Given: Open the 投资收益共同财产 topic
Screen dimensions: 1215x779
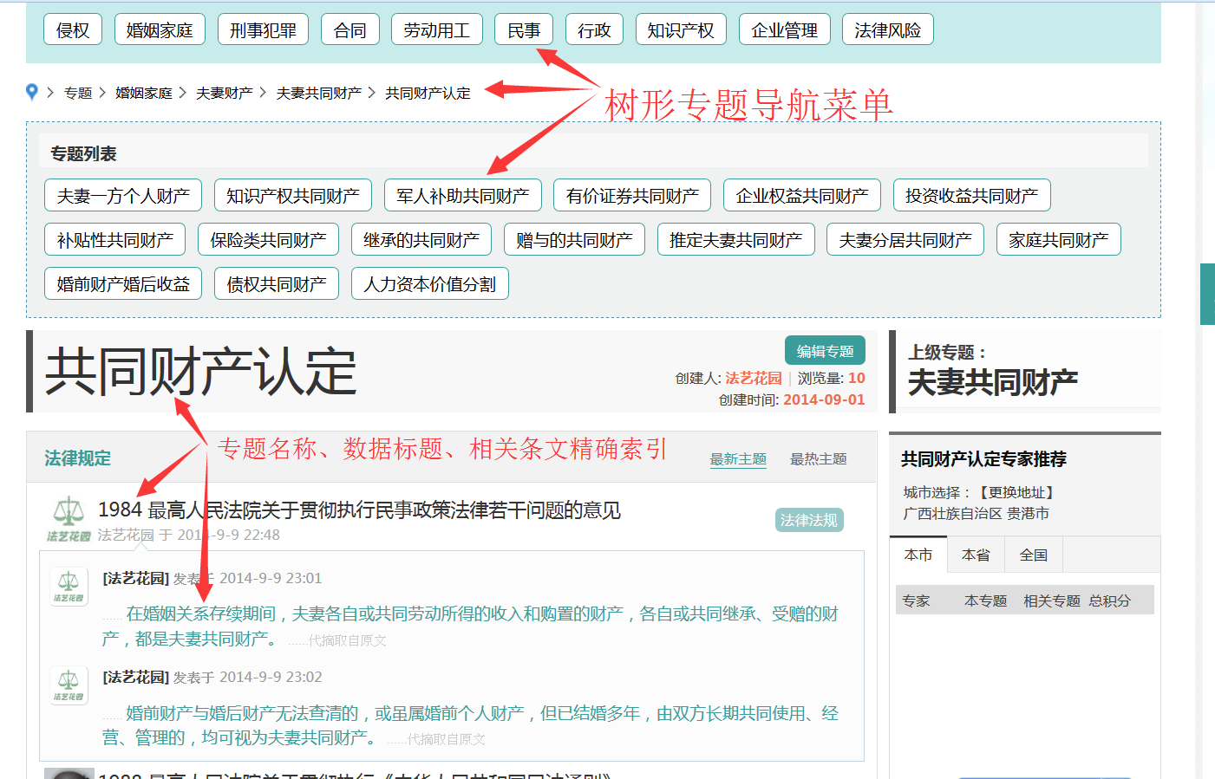Looking at the screenshot, I should click(972, 196).
